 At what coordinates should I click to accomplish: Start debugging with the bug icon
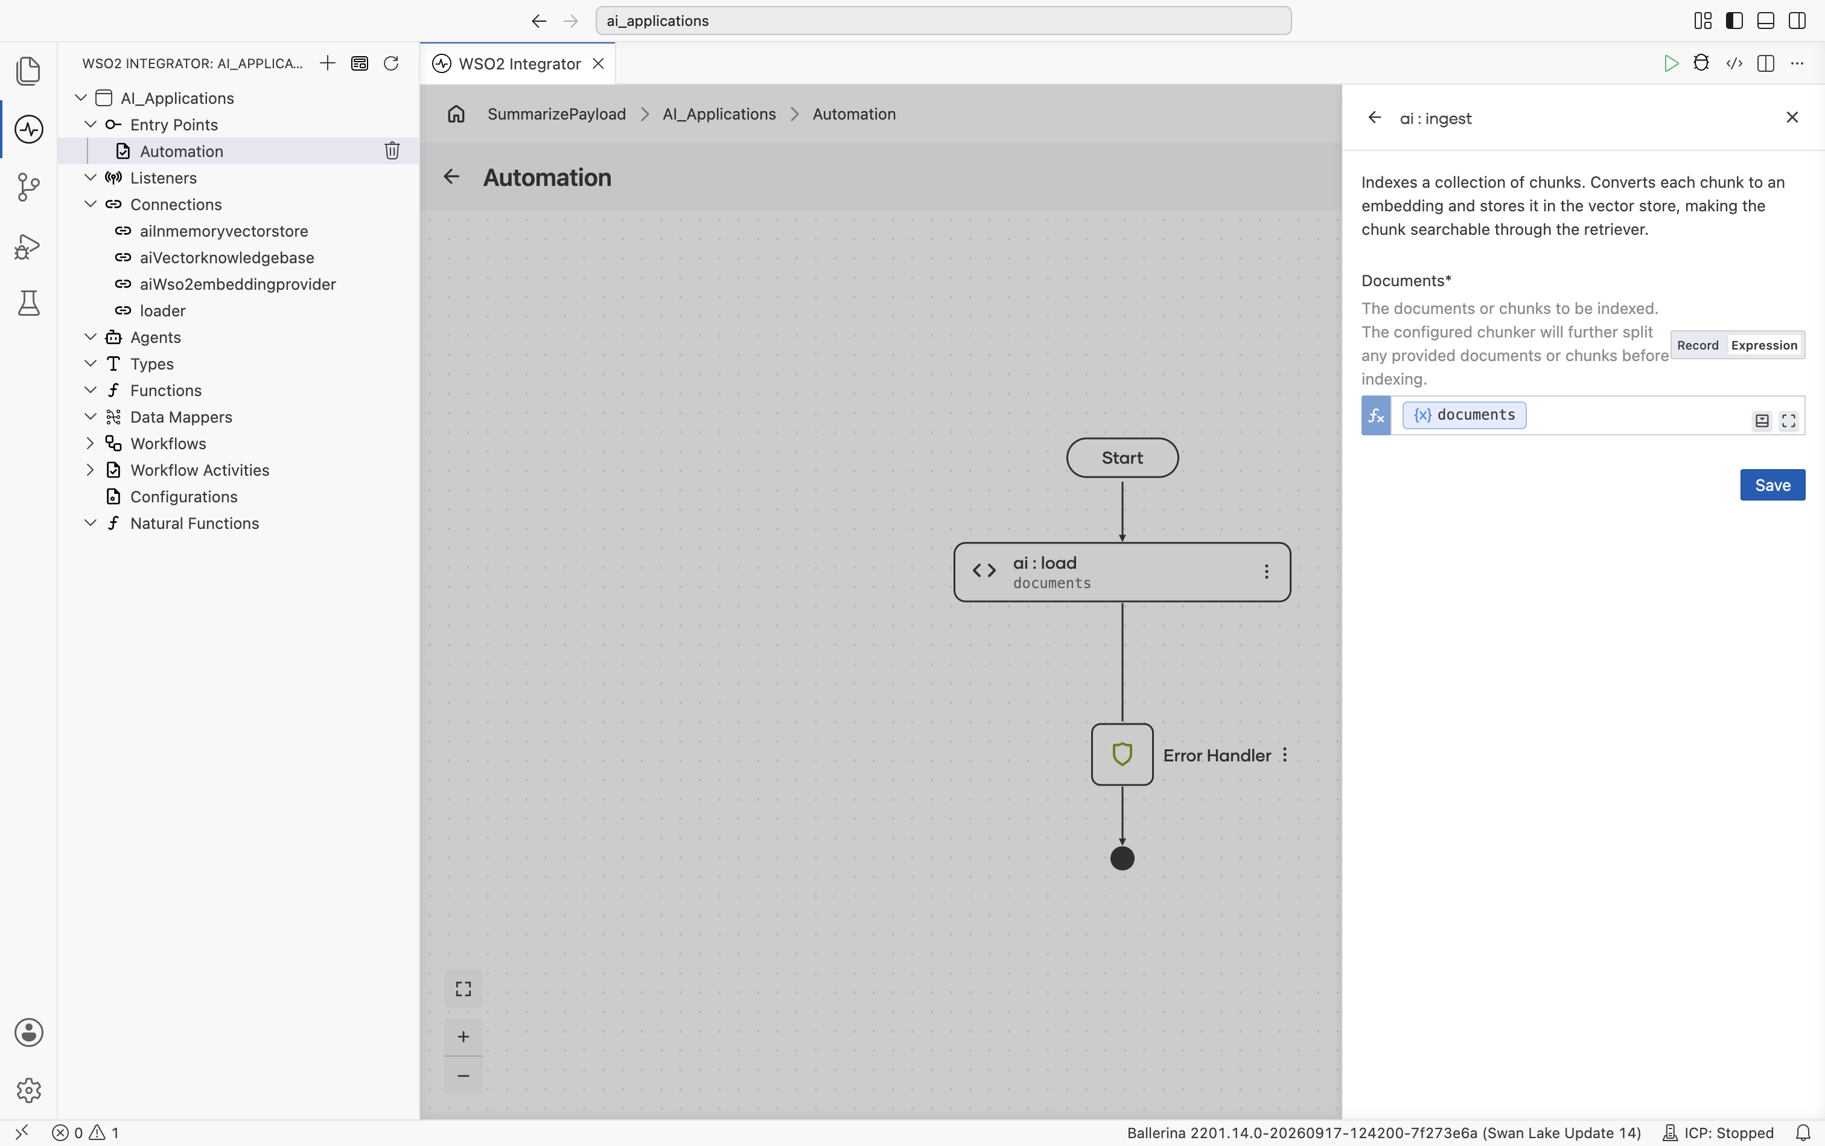pyautogui.click(x=1701, y=63)
